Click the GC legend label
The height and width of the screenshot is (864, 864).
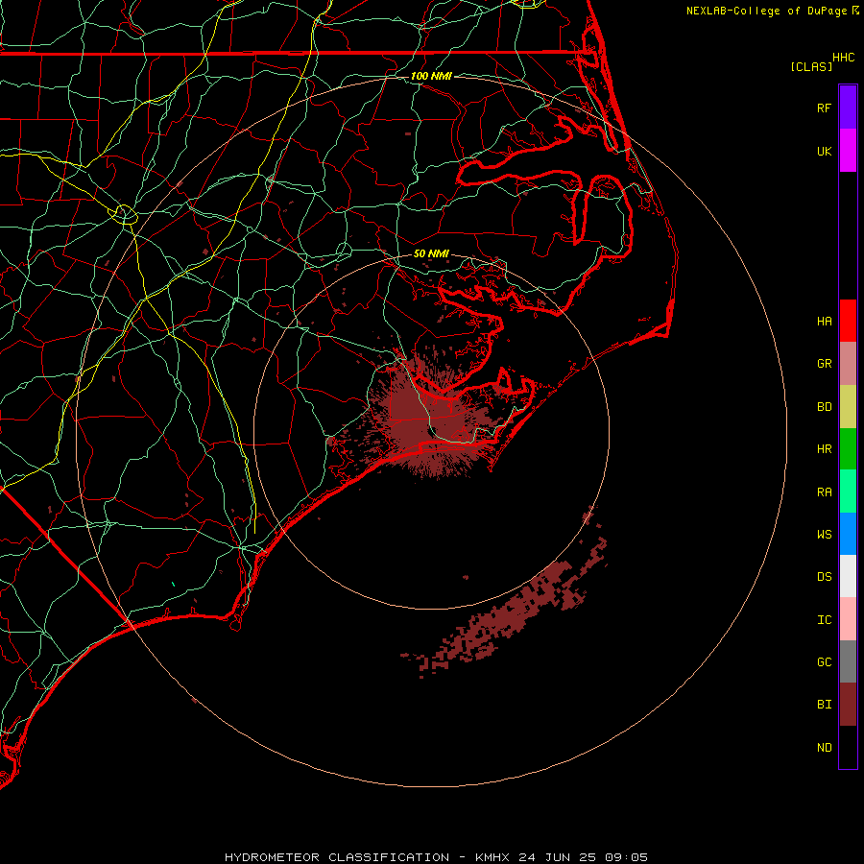824,662
